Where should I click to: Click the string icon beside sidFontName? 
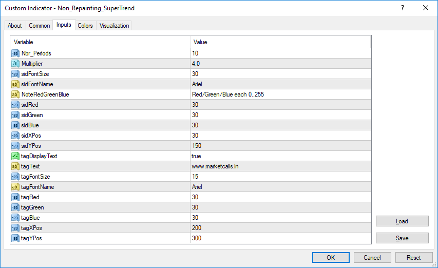click(x=15, y=84)
